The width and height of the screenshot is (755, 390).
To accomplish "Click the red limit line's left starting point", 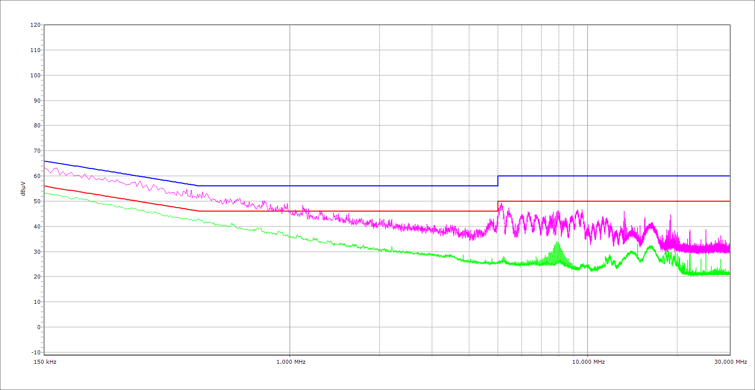I will (45, 186).
